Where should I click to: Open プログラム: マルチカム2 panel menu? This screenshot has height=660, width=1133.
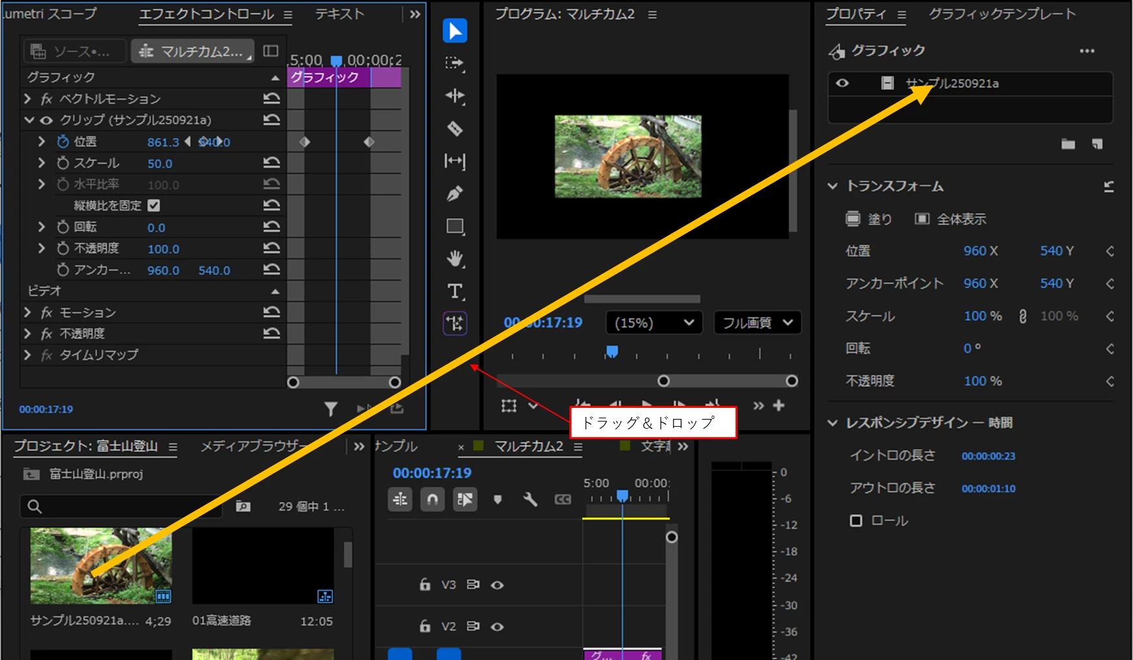pos(652,14)
